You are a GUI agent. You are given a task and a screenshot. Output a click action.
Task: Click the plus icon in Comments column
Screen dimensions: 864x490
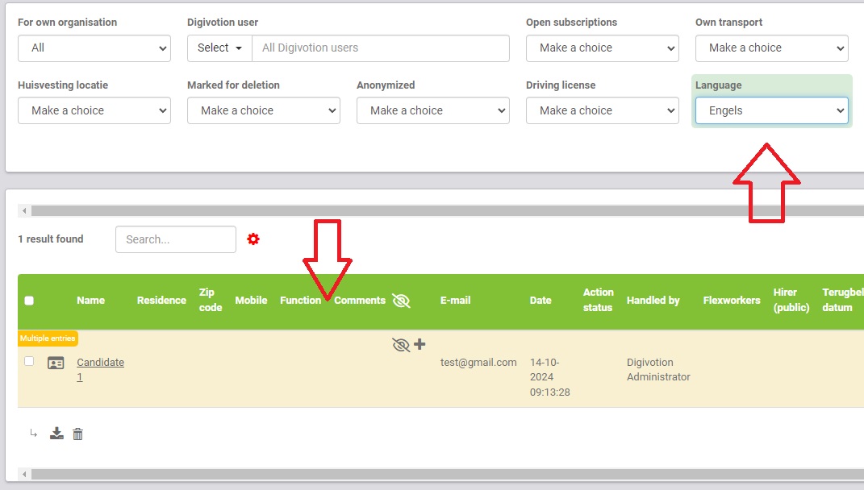[419, 345]
